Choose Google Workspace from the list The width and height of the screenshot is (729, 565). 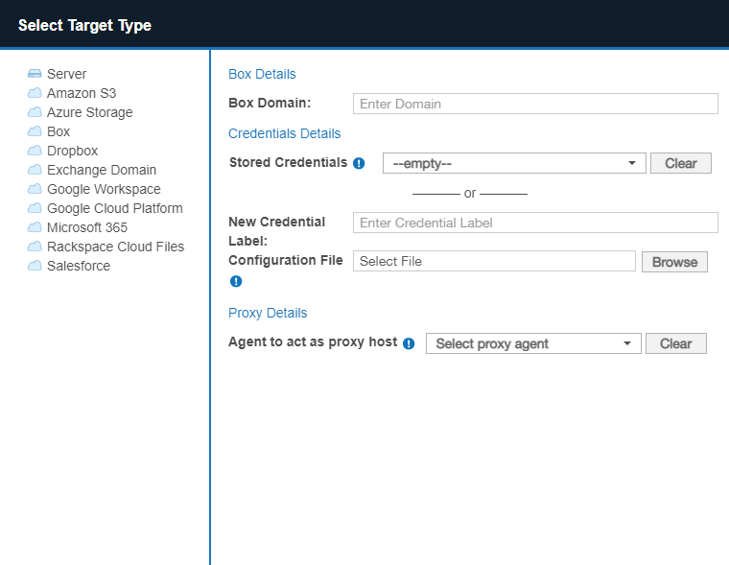(104, 189)
